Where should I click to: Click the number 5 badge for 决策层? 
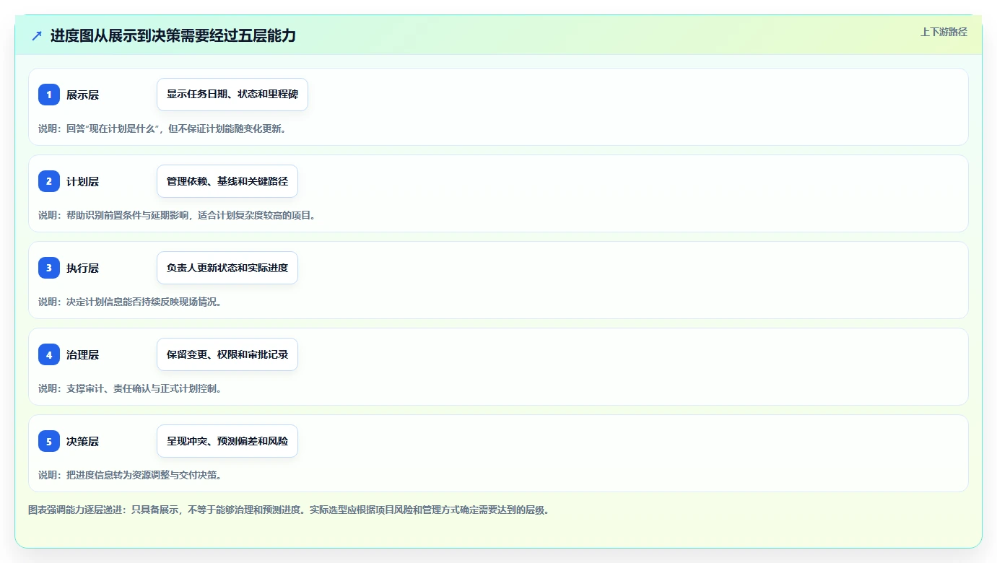tap(49, 441)
